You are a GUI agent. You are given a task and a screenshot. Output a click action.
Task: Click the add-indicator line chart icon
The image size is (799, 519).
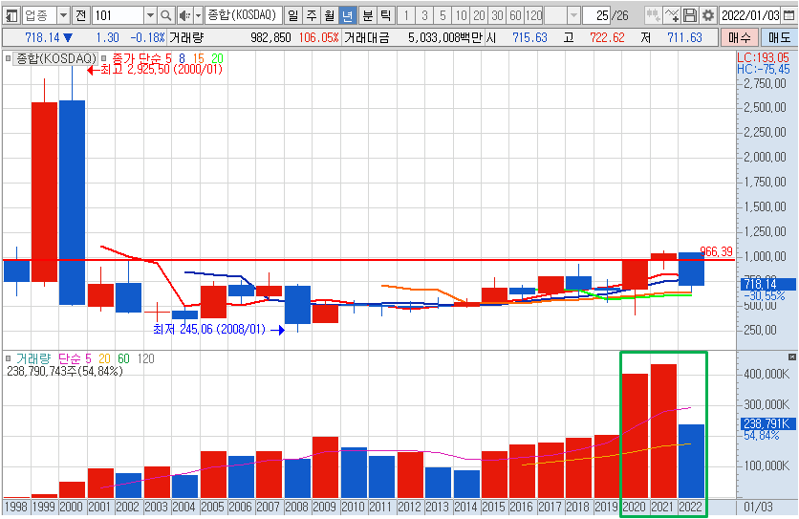[x=672, y=16]
